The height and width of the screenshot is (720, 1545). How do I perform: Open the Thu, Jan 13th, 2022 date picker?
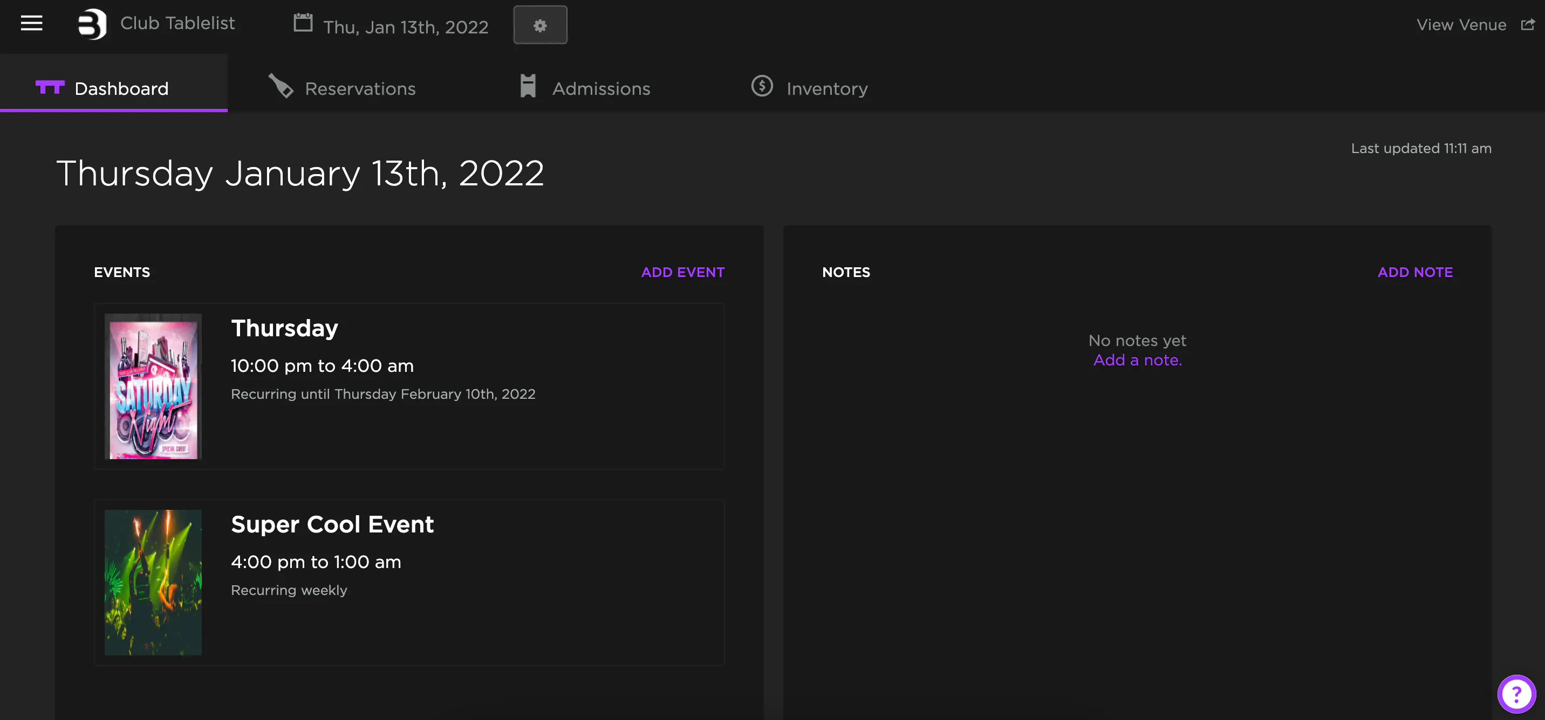(406, 27)
